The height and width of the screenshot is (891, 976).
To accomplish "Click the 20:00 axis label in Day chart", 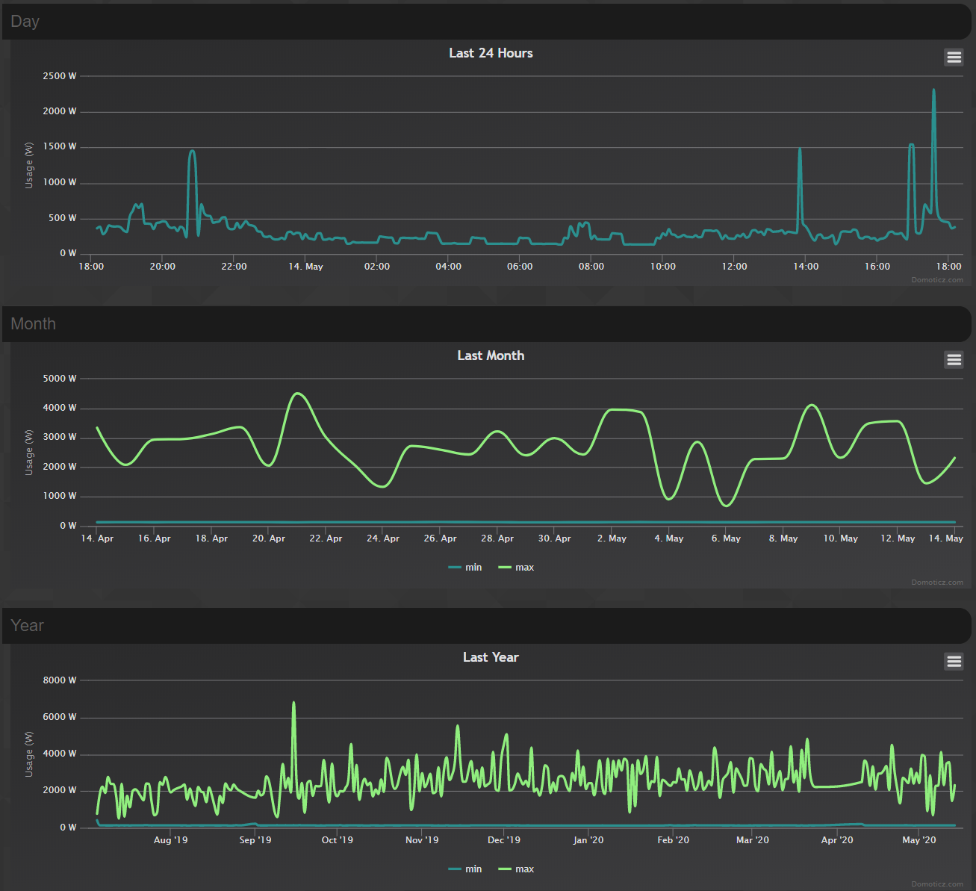I will point(163,267).
